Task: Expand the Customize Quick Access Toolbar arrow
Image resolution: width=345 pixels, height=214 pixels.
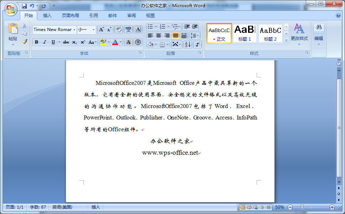Action: pos(54,6)
